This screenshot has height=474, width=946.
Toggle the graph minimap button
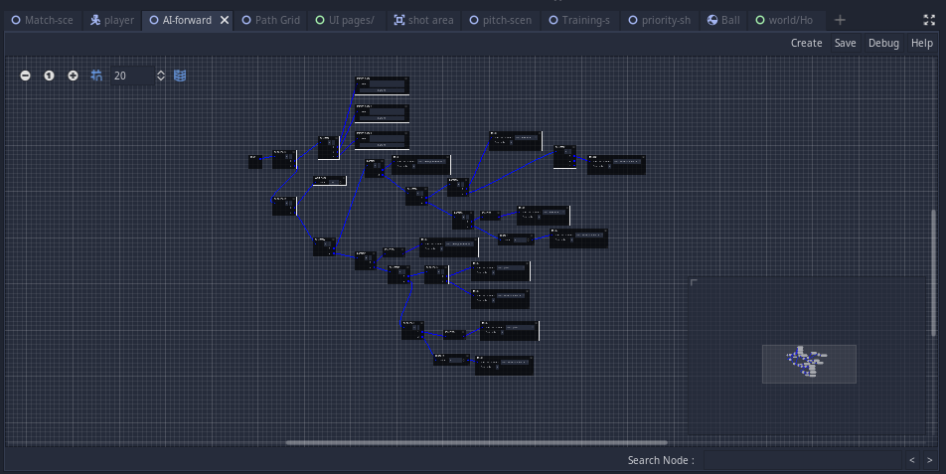pos(180,76)
